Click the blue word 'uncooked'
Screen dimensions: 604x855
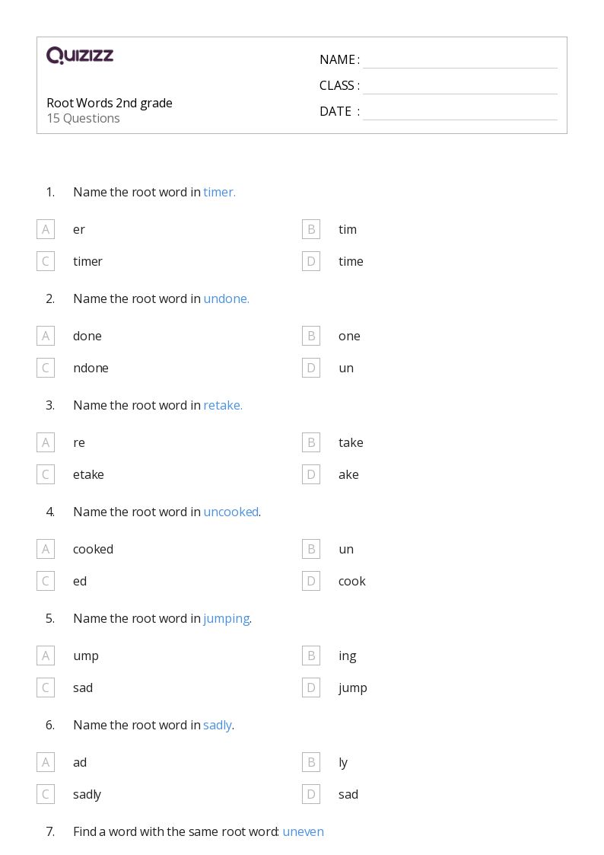click(x=231, y=512)
